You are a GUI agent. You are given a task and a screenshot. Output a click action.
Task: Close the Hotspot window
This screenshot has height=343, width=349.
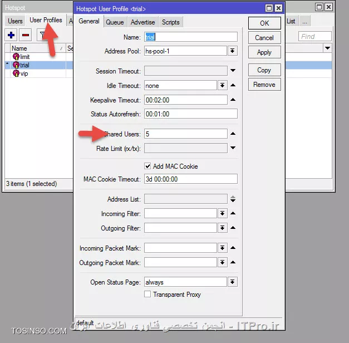(328, 7)
